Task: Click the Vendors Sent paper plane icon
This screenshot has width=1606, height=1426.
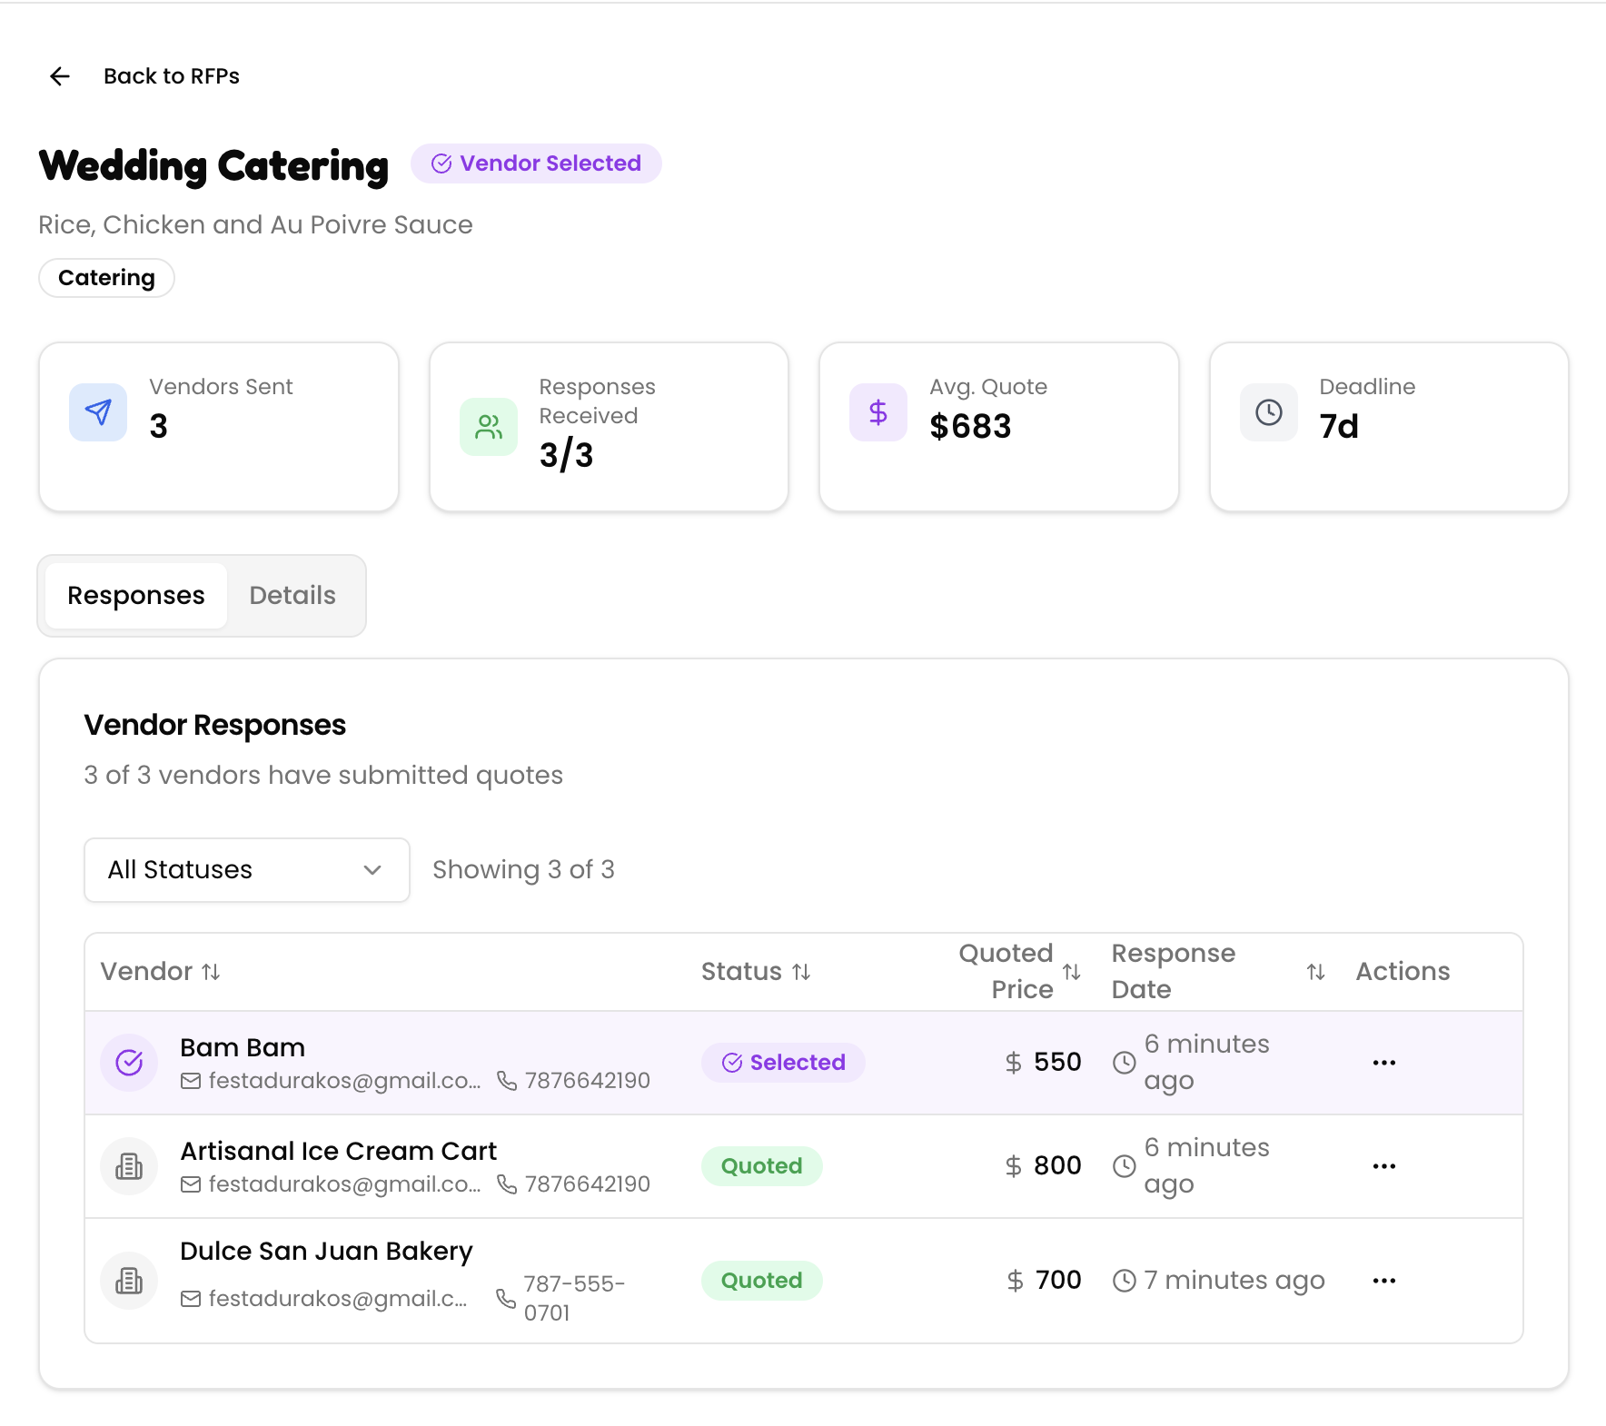Action: pyautogui.click(x=98, y=412)
